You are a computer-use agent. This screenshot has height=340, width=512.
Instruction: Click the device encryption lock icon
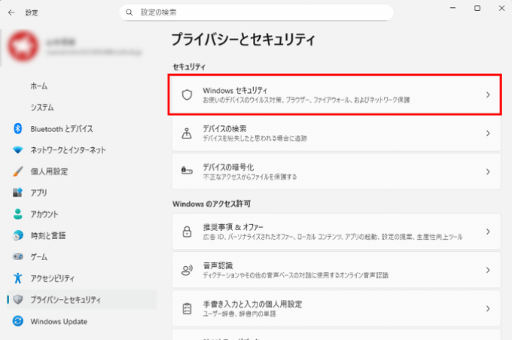click(187, 171)
